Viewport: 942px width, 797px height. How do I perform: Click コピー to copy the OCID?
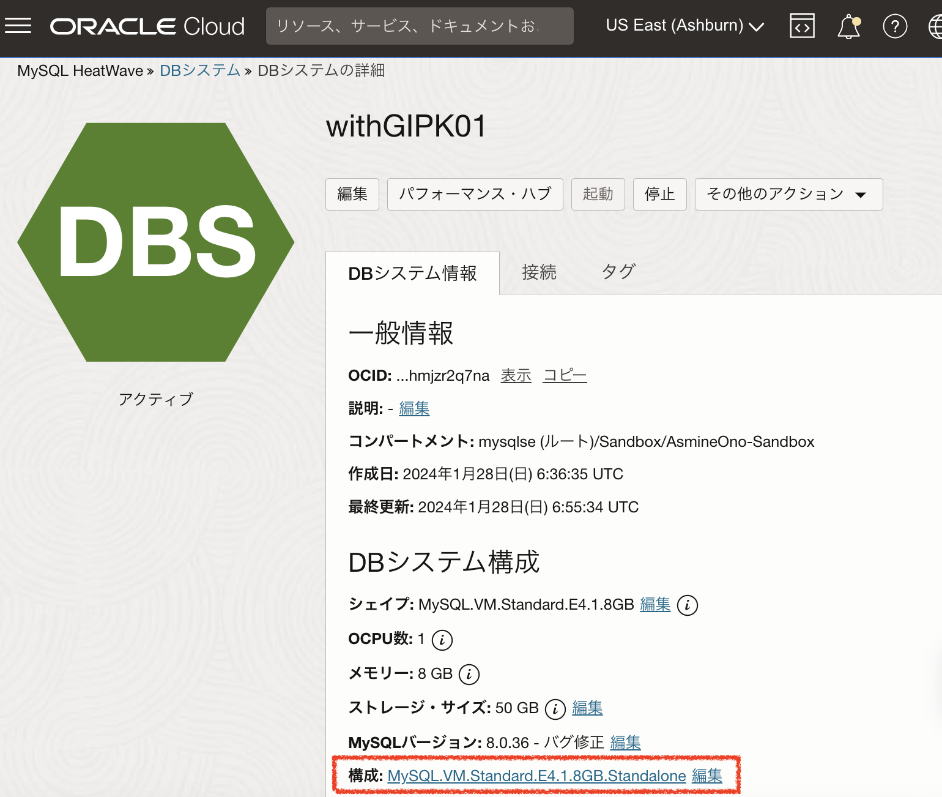(x=565, y=375)
